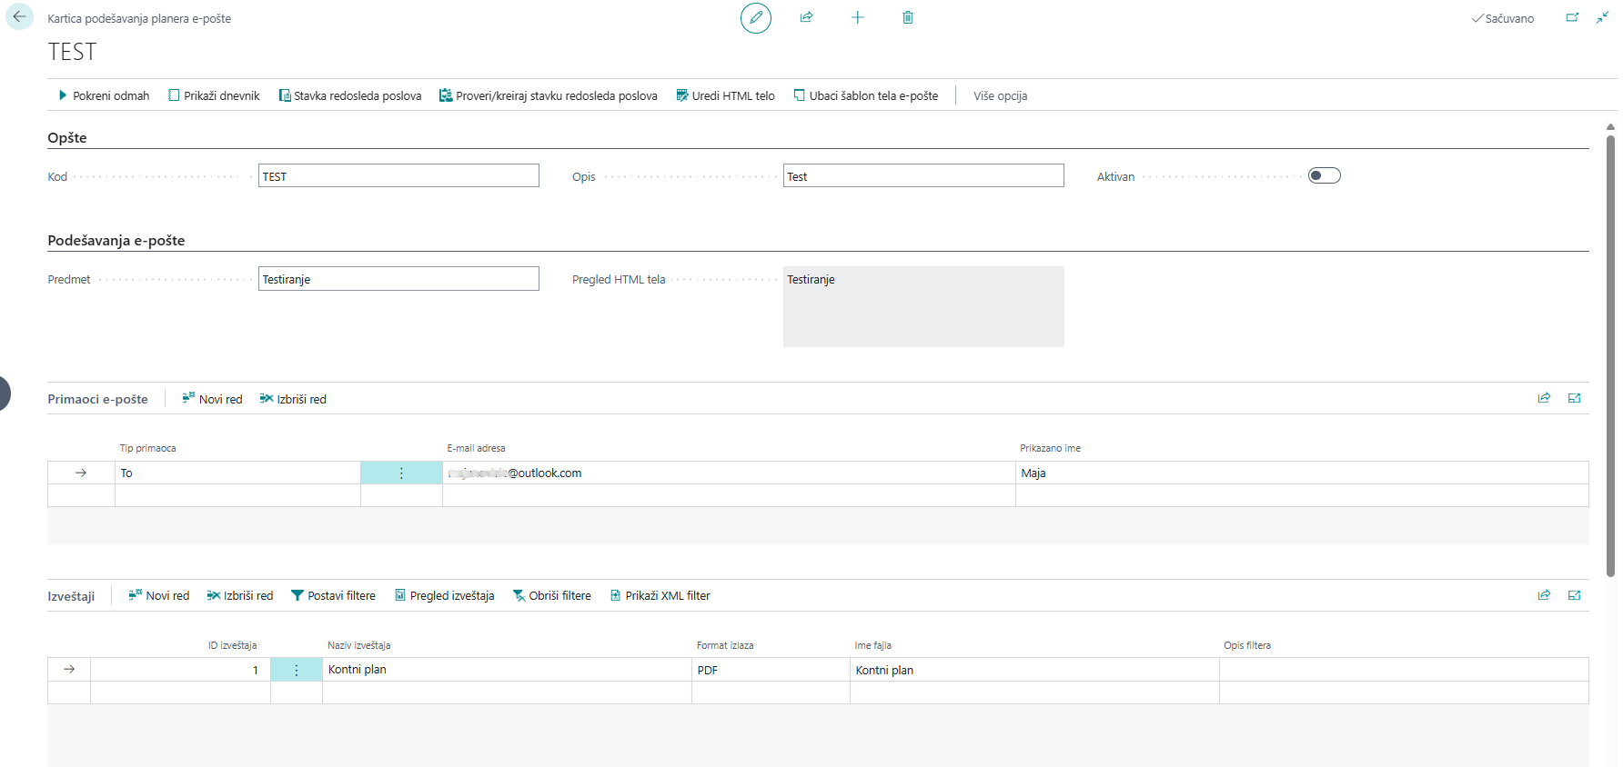
Task: Click the @outlook.com e-mail address cell
Action: click(x=729, y=473)
